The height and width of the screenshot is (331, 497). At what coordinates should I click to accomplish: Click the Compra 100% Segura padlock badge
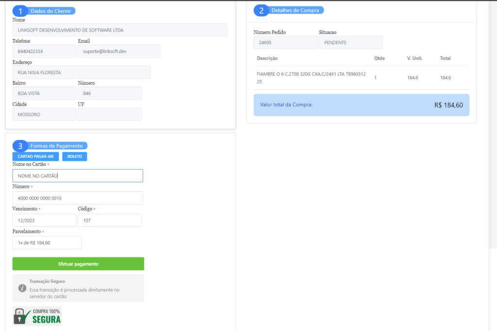pos(37,316)
